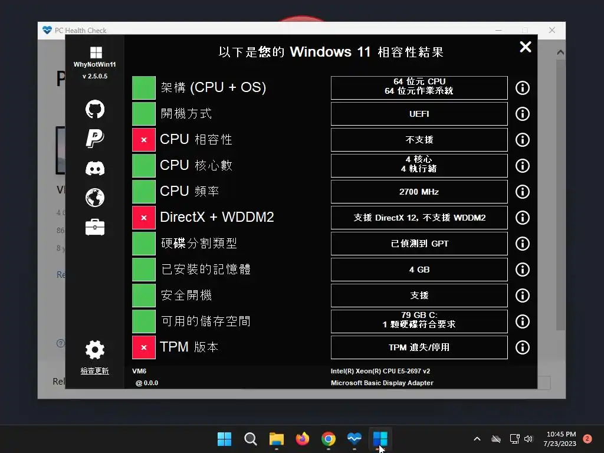Click the 79 GB C: storage result
Screen dimensions: 604x453
(x=419, y=321)
